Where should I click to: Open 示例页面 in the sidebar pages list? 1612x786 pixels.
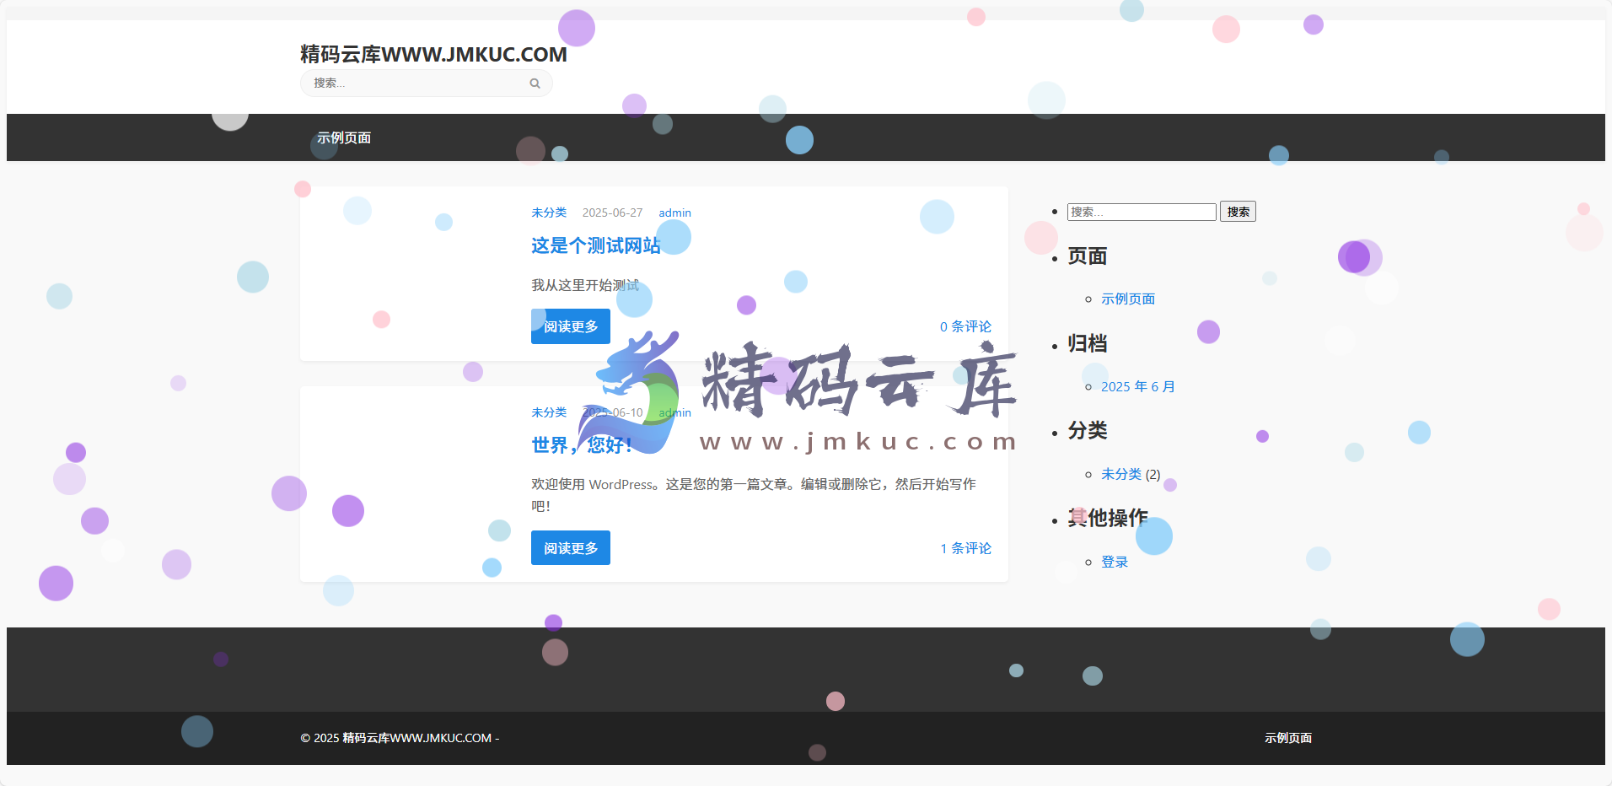click(1128, 299)
